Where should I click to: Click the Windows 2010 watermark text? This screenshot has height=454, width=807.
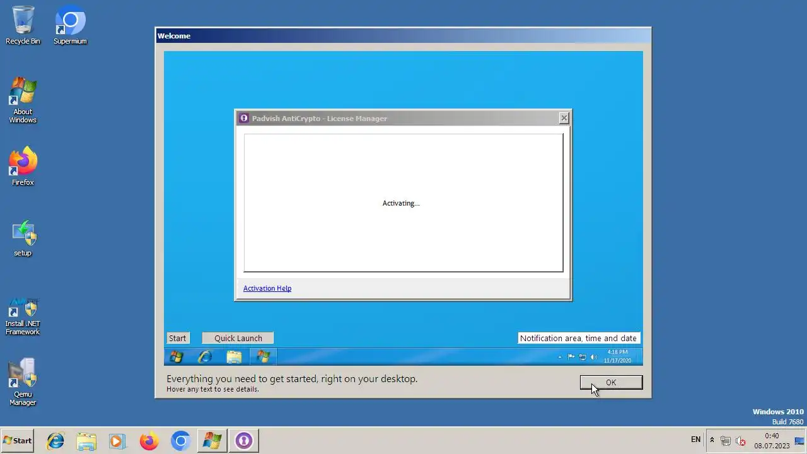(x=778, y=412)
